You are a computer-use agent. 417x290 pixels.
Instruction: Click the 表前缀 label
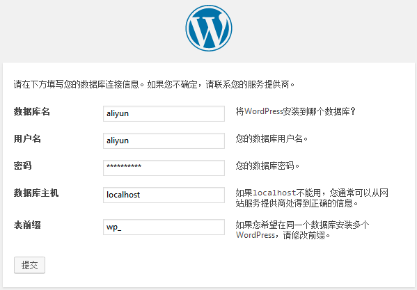[x=27, y=225]
